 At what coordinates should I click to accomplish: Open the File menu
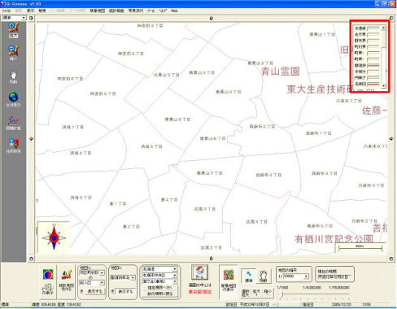6,11
